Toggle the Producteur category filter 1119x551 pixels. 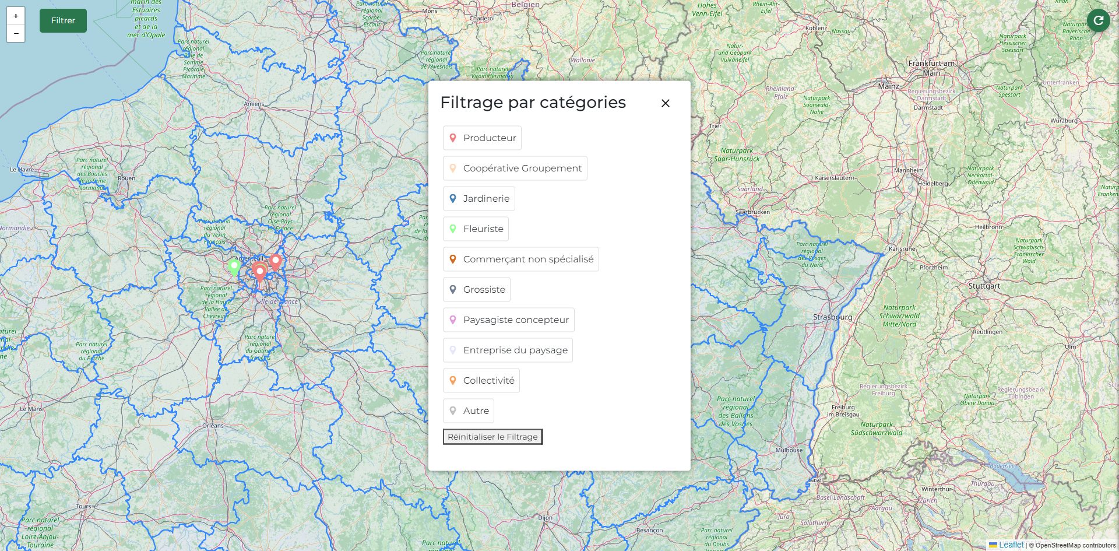pos(481,138)
